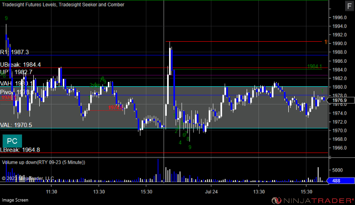Click the Image Screen text
This screenshot has width=355, height=205.
pyautogui.click(x=15, y=200)
